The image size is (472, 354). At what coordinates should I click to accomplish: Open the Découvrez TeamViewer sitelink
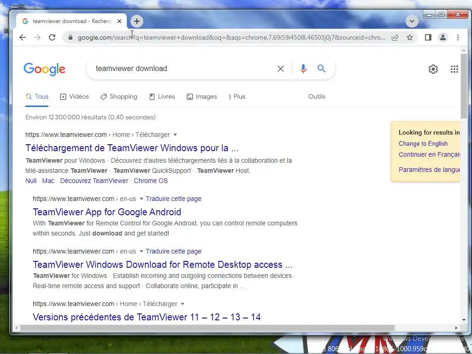pos(94,181)
